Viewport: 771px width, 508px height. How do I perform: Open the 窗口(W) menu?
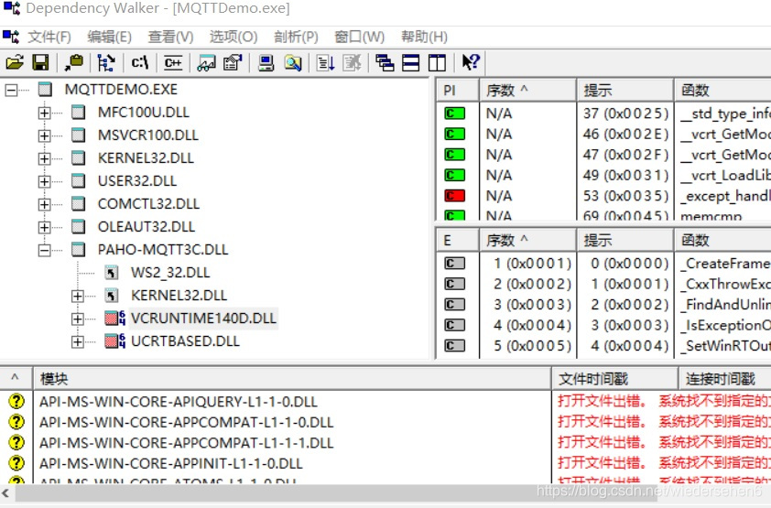tap(360, 37)
